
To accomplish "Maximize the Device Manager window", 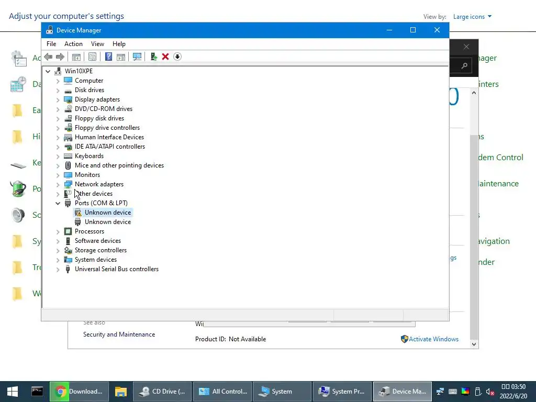I will (x=413, y=30).
